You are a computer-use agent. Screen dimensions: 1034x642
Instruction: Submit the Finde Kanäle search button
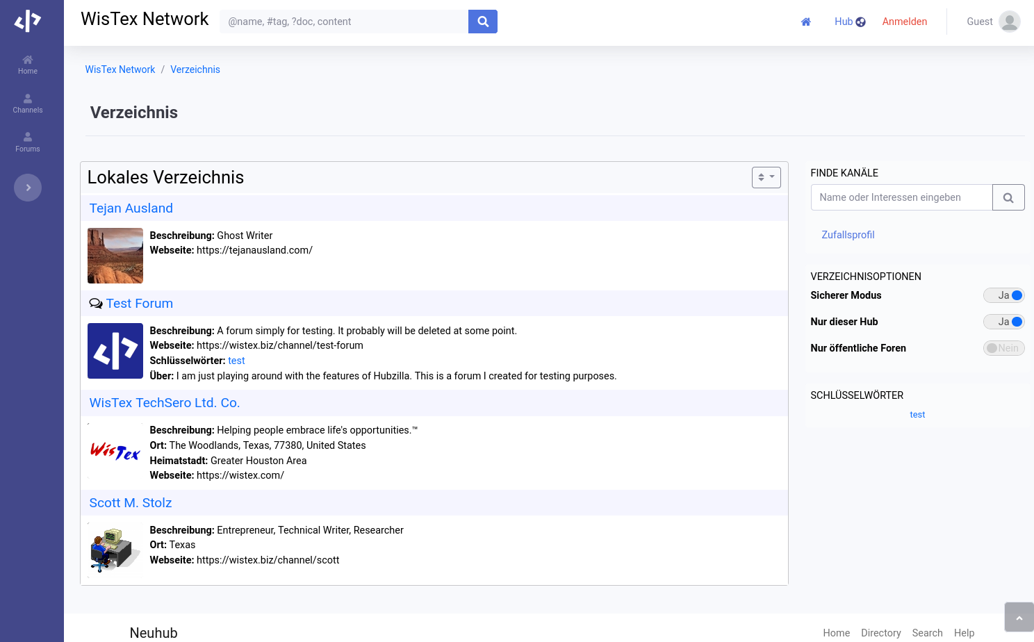[x=1008, y=197]
